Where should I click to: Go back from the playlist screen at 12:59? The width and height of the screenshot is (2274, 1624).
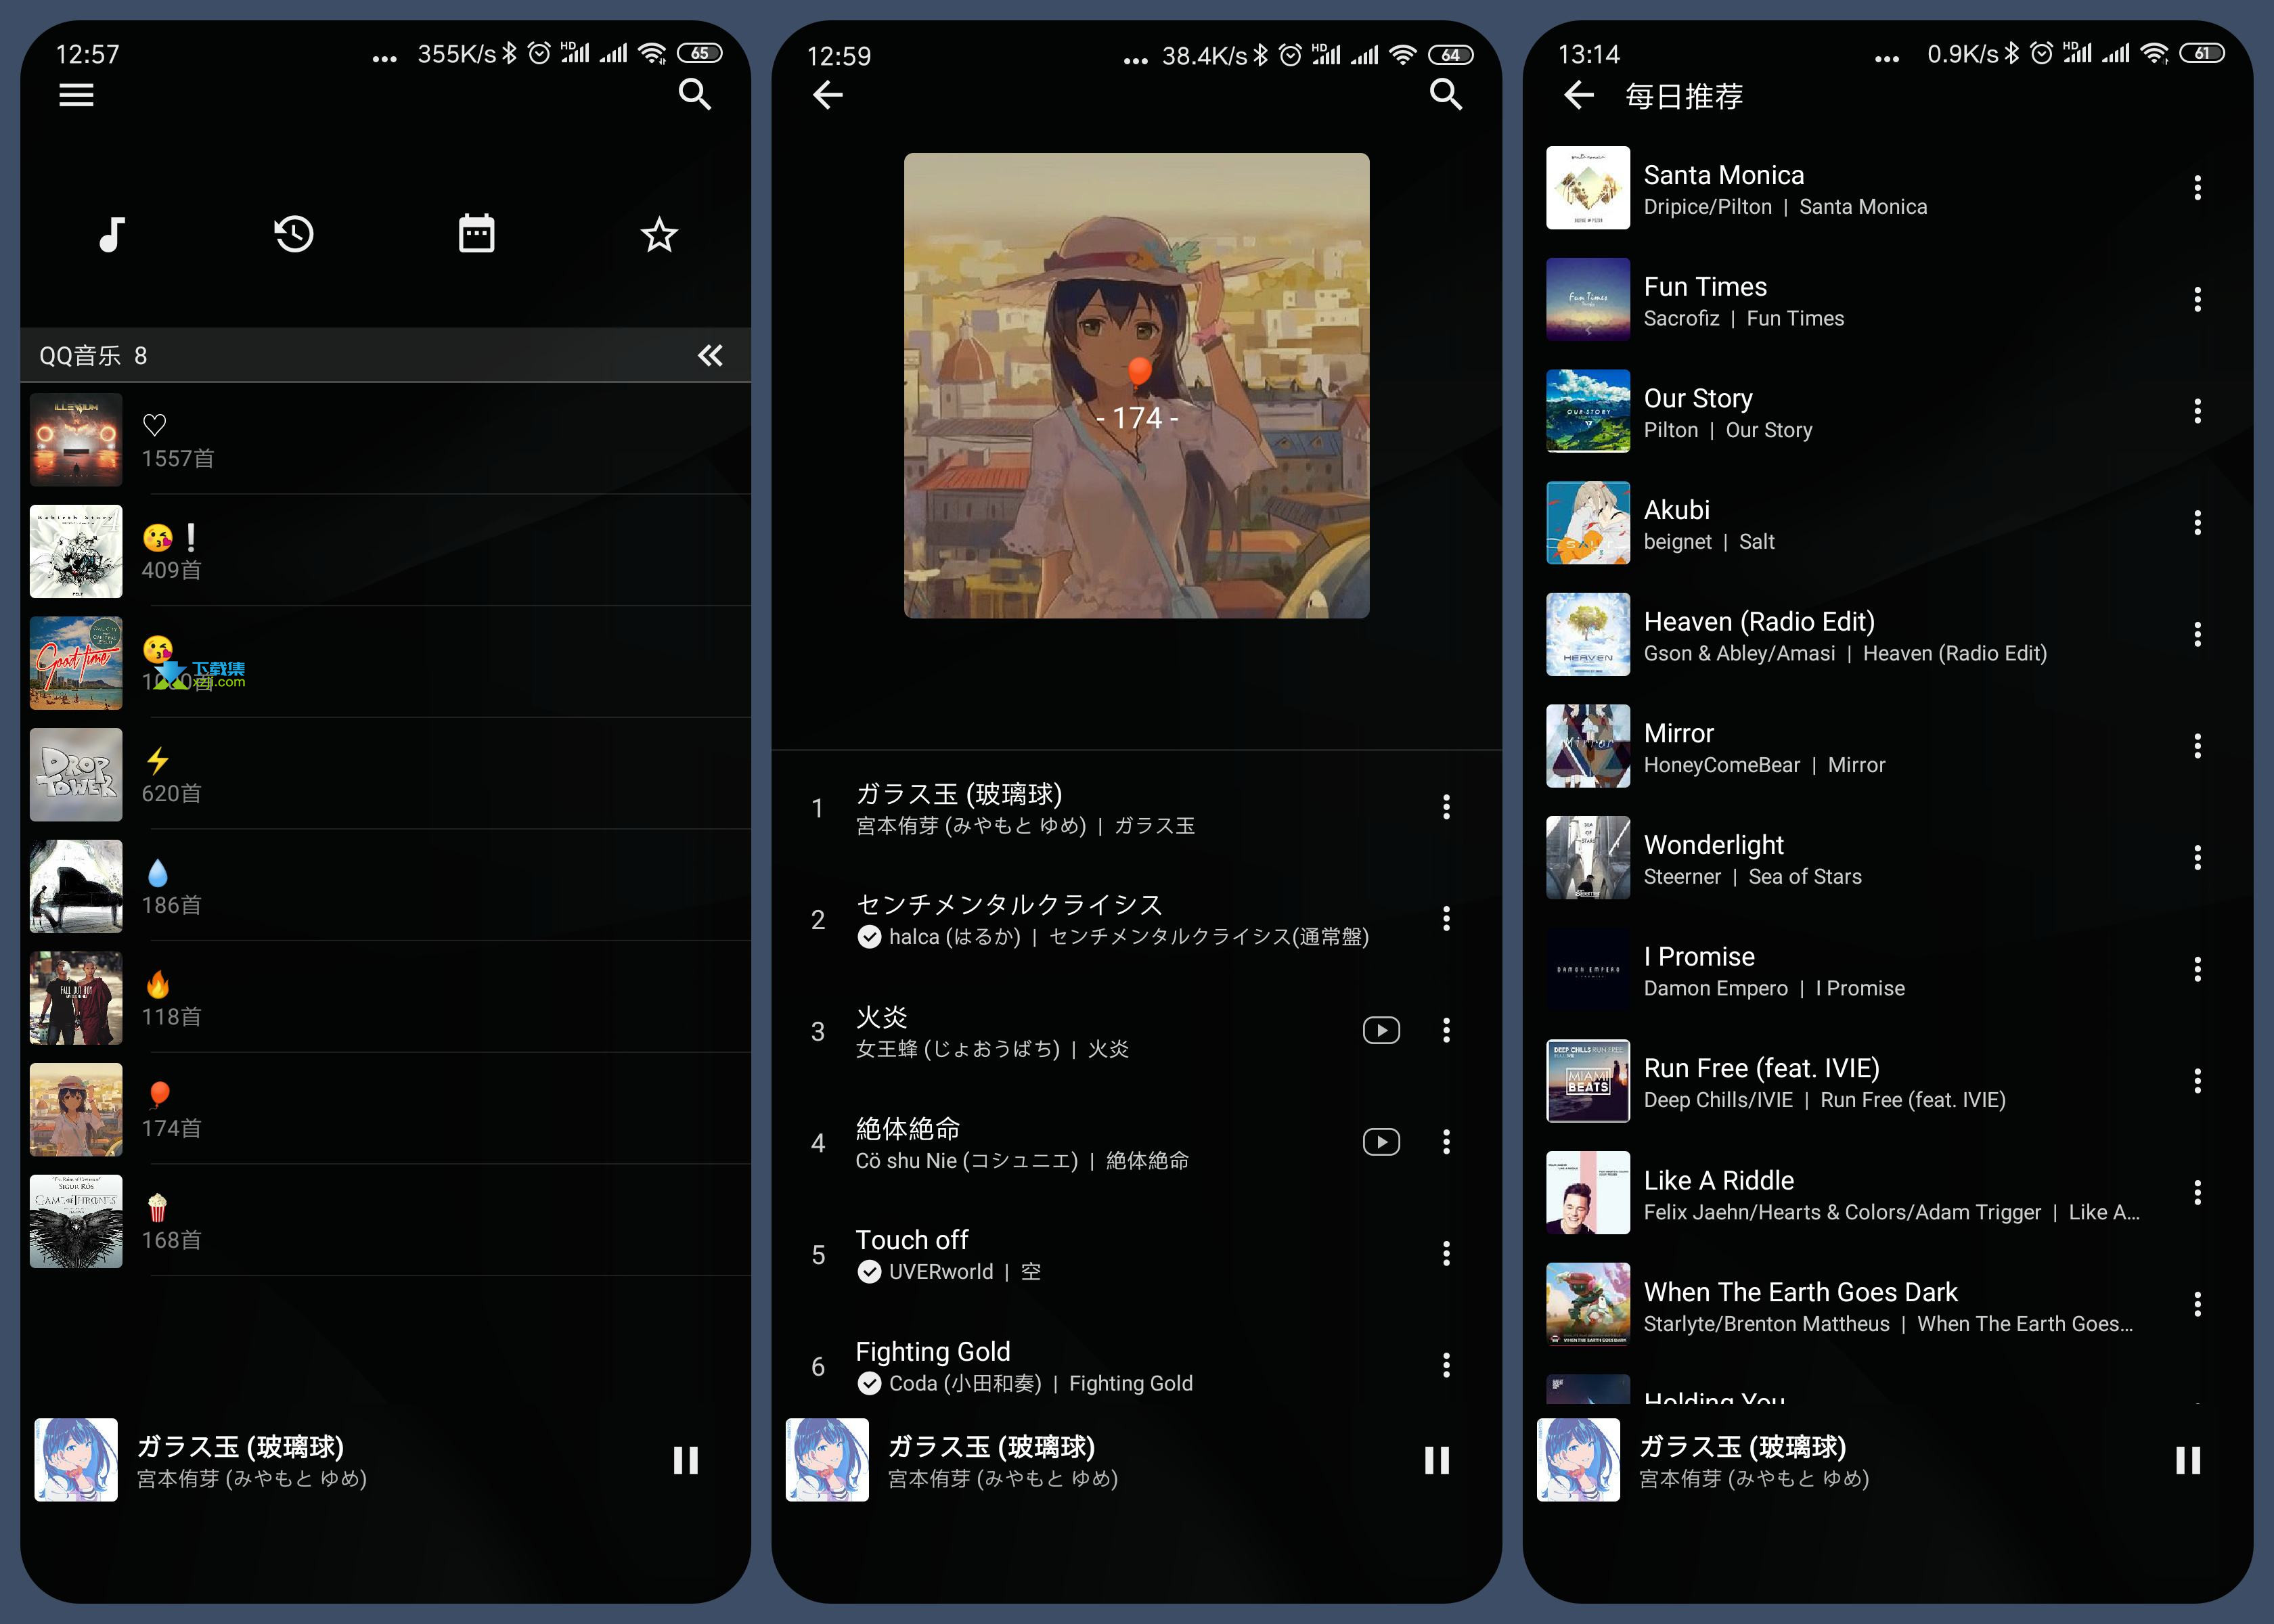click(x=828, y=95)
